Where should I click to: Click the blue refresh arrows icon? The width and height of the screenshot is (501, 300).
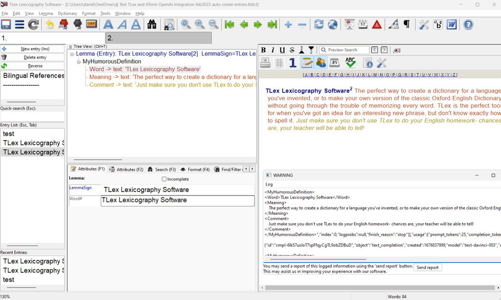319,24
